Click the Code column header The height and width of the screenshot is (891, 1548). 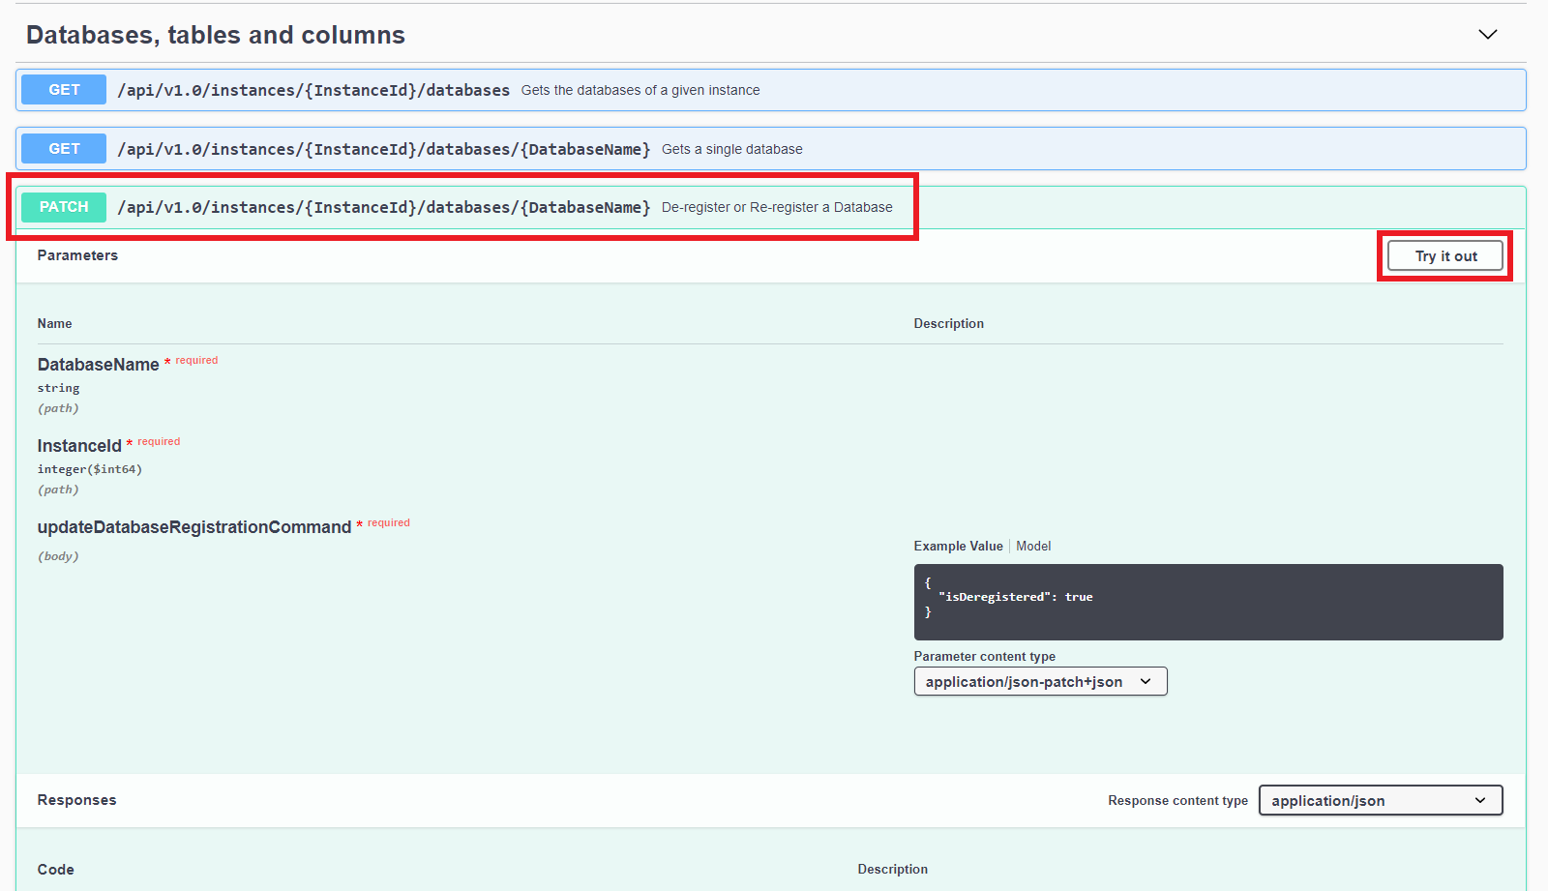click(x=55, y=870)
